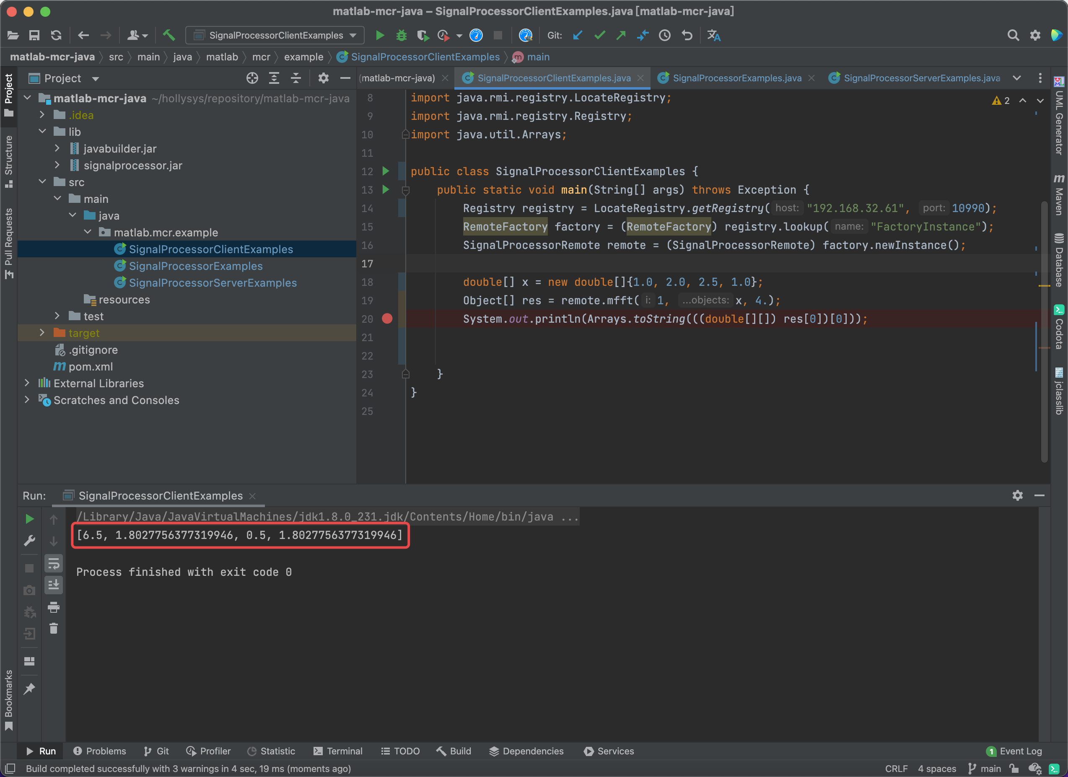Open Git history clock icon
This screenshot has width=1068, height=777.
(x=664, y=35)
